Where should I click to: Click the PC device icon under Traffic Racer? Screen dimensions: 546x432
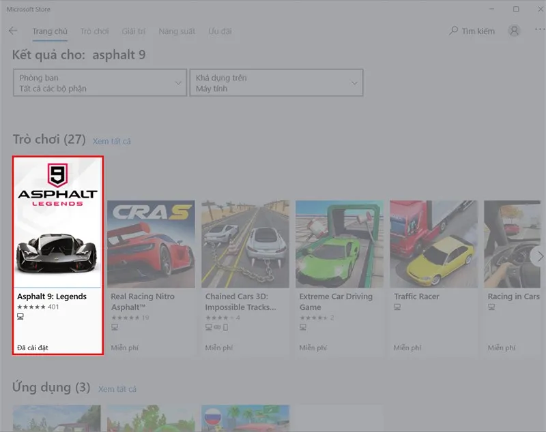click(x=397, y=307)
